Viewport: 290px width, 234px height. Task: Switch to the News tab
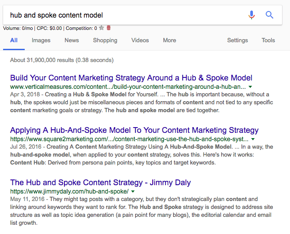coord(72,40)
